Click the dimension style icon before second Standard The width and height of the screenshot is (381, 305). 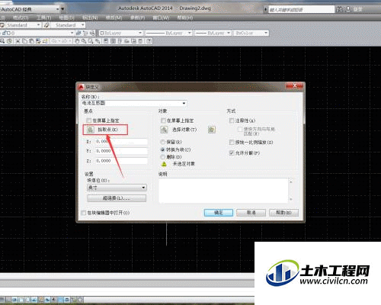(x=46, y=25)
